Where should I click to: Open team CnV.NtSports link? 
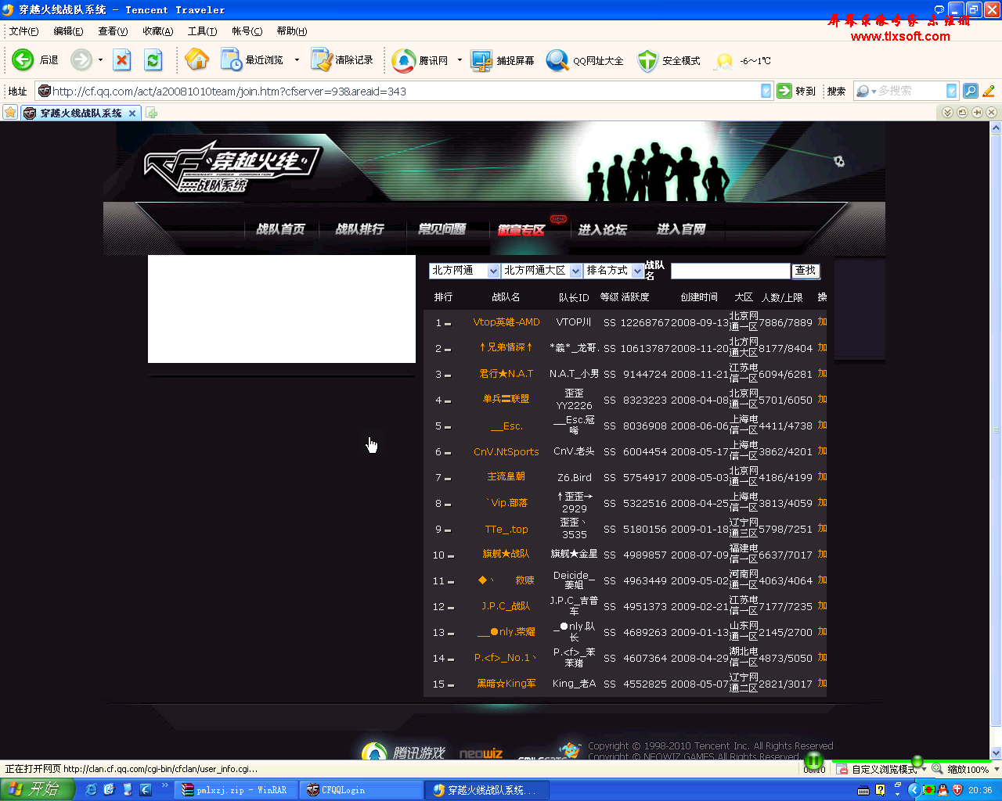[506, 451]
